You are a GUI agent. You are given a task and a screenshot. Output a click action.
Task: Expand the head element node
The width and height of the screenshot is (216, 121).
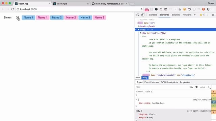(x=138, y=26)
